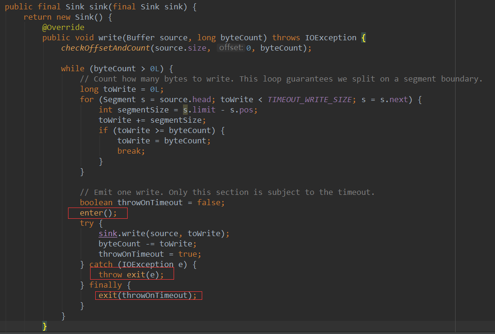Click the underlined 'sink' in sink.write
Screen dimensions: 495x334
(107, 233)
